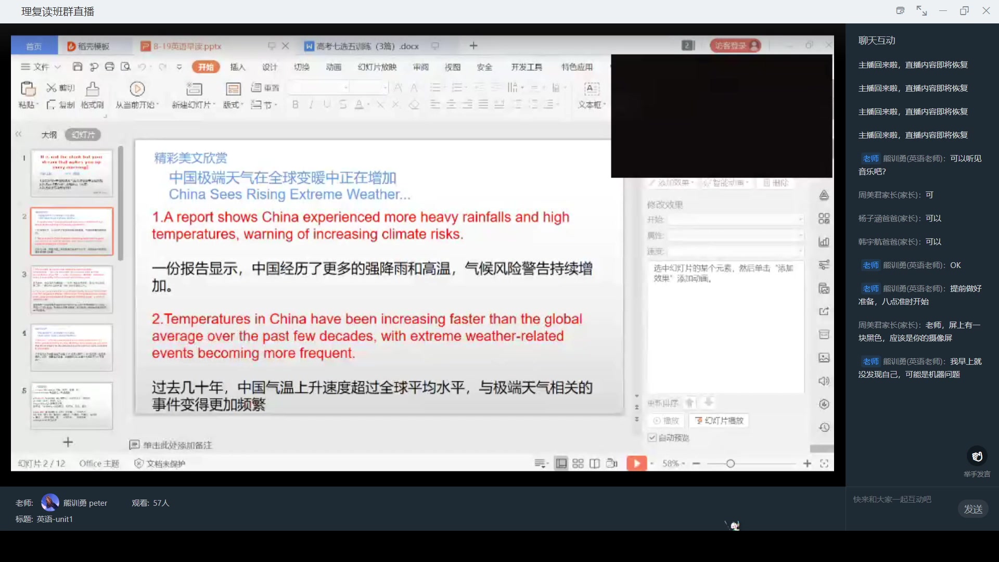
Task: Click the strikethrough S icon
Action: coord(343,105)
